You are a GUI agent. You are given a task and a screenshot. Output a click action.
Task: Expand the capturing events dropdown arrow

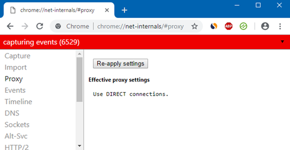point(282,42)
